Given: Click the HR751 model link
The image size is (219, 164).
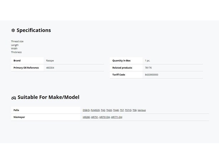Looking at the screenshot, I should coord(95,117).
